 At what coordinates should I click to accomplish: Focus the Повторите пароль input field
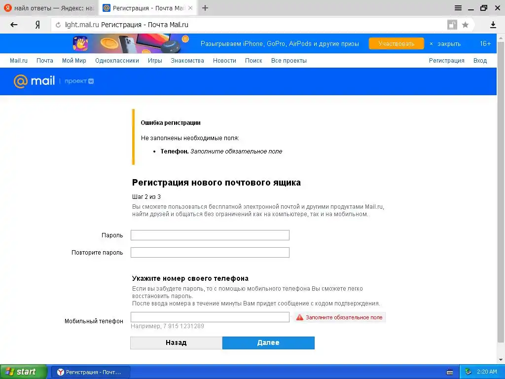click(x=210, y=252)
